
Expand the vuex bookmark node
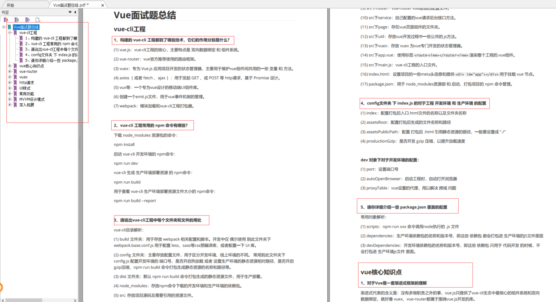click(9, 77)
